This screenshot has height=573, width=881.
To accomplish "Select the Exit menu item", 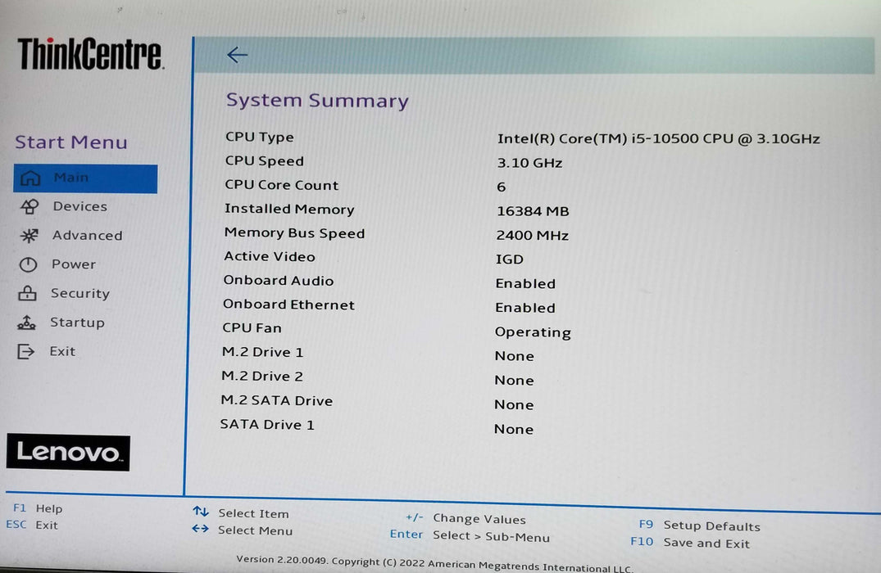I will [61, 351].
